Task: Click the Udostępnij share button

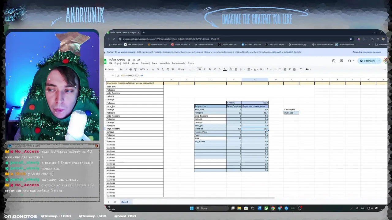Action: coord(368,61)
